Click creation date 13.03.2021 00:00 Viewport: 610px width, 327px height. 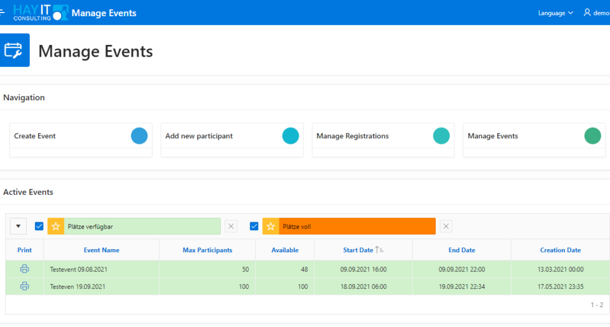[561, 269]
